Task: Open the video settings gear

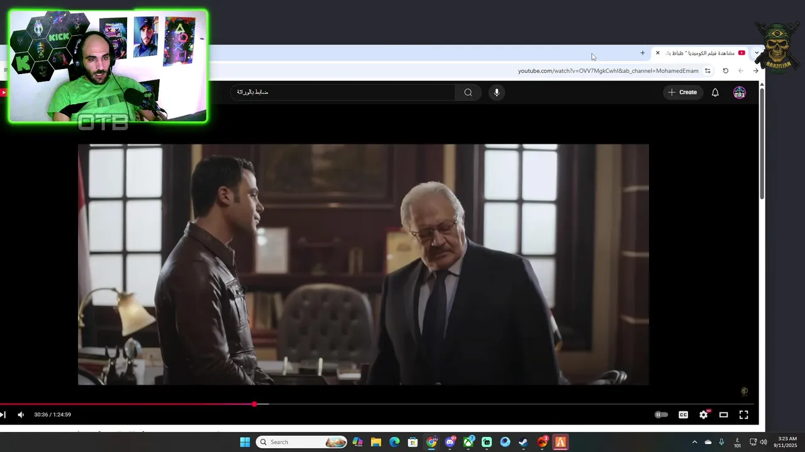Action: pos(704,414)
